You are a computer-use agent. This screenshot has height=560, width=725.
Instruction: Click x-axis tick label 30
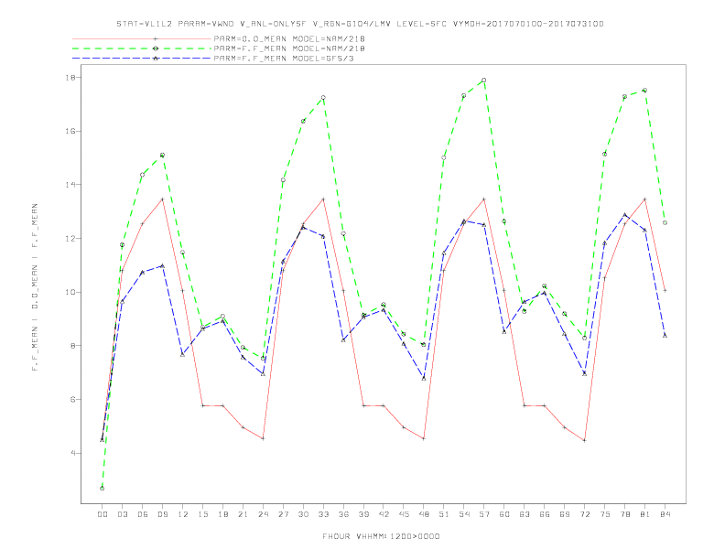[303, 514]
